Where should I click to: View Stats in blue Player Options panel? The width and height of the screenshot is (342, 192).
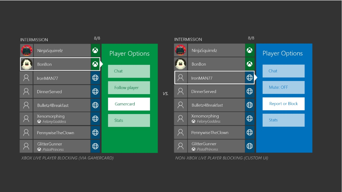(284, 120)
